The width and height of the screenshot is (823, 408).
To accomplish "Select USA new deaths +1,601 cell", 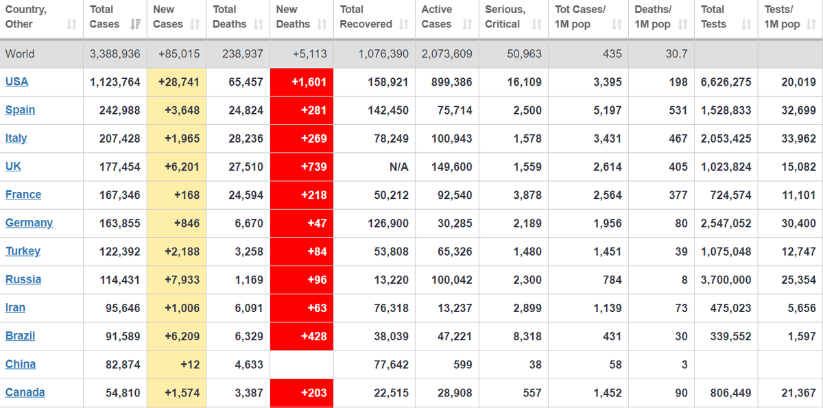I will coord(302,82).
